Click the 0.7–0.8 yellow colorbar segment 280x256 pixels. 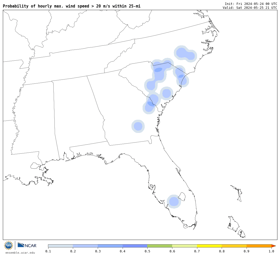209,246
